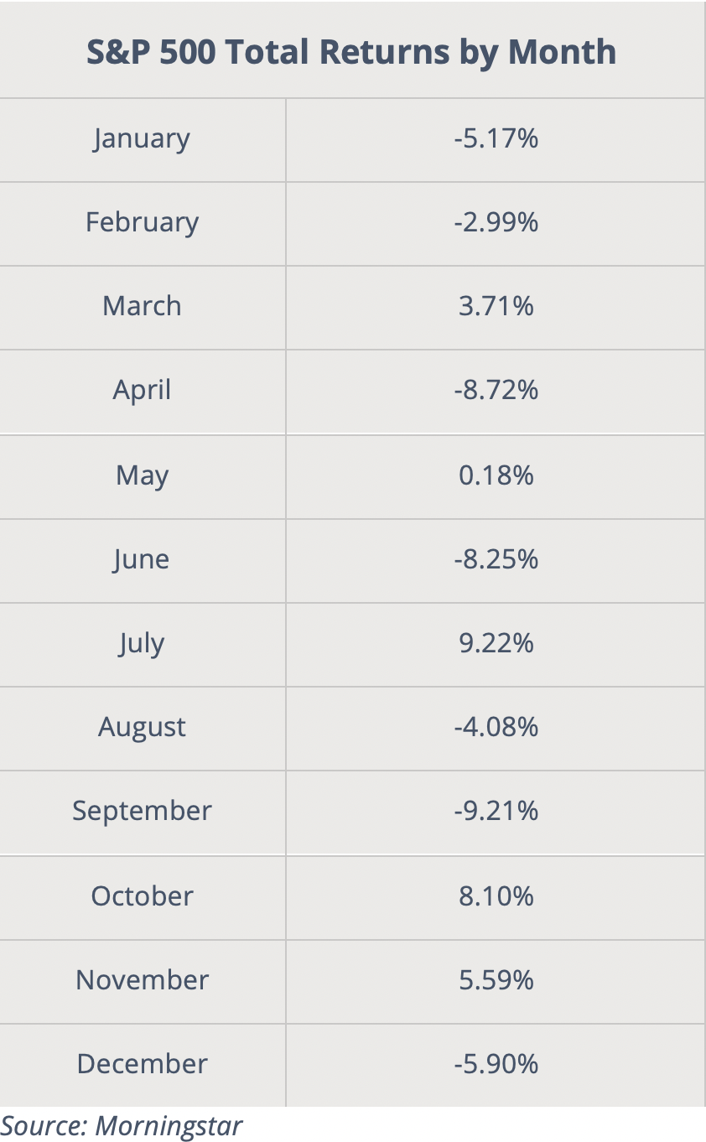The width and height of the screenshot is (706, 1142).
Task: Click the 0.18% return value
Action: (496, 475)
